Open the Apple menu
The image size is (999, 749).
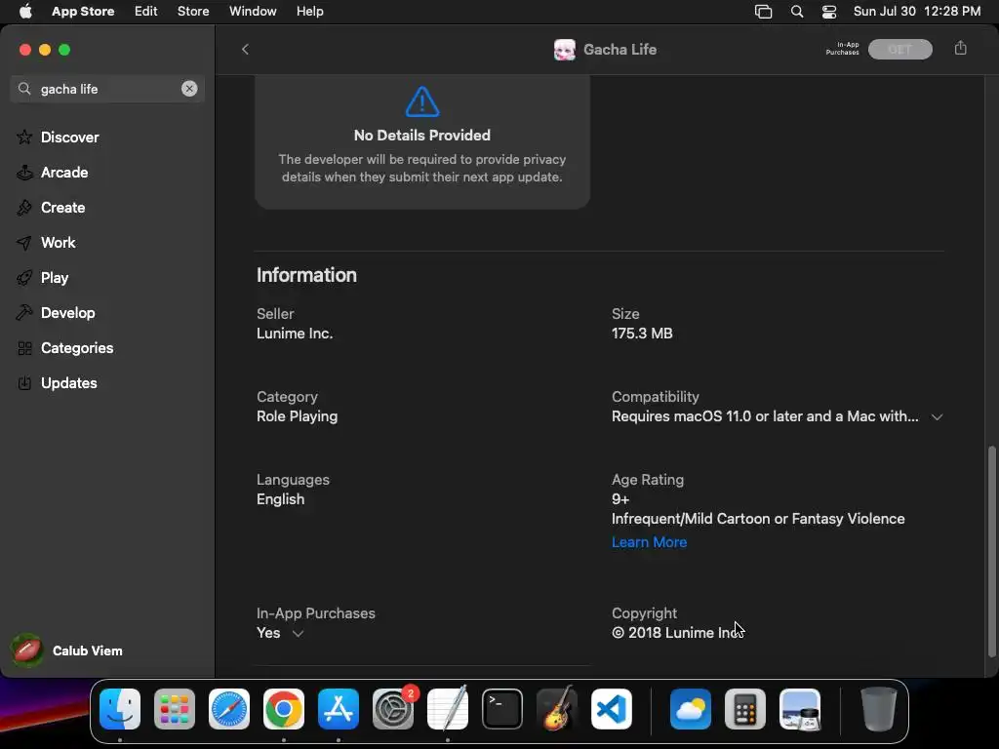(x=25, y=12)
